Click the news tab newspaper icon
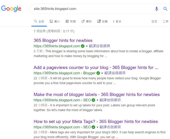Screen dimensions: 170x139 67,21
